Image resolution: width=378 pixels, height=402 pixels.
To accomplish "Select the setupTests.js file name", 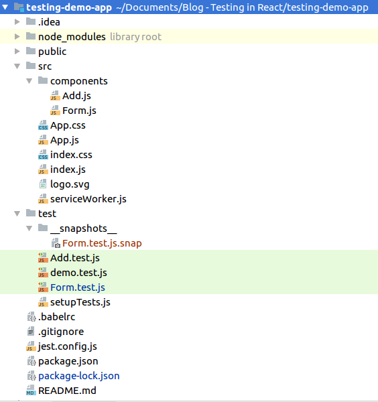I will (x=80, y=303).
